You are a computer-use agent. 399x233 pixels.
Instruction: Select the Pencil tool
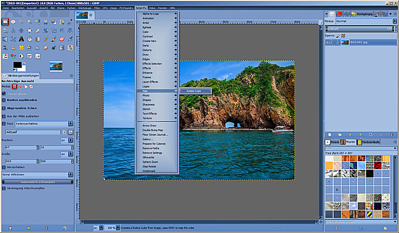(x=46, y=39)
